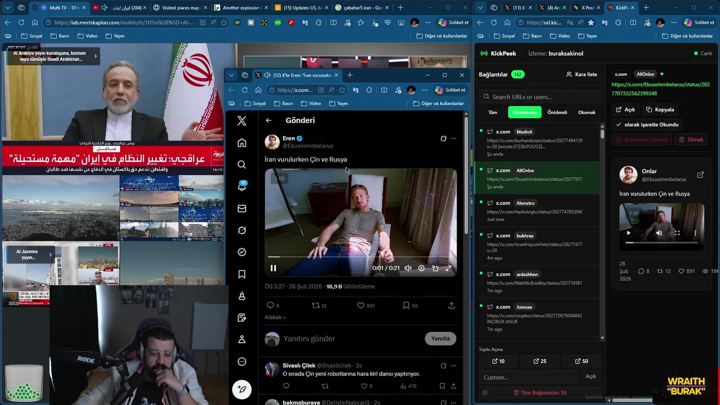Open the Kara liste button
Image resolution: width=720 pixels, height=405 pixels.
(582, 74)
